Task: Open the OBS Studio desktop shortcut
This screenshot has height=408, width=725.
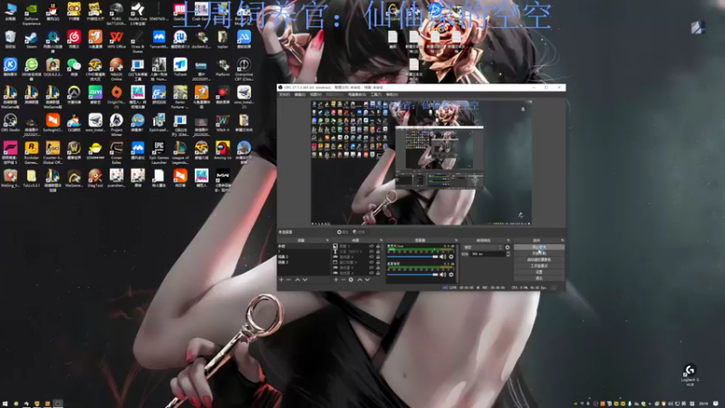Action: (x=10, y=123)
